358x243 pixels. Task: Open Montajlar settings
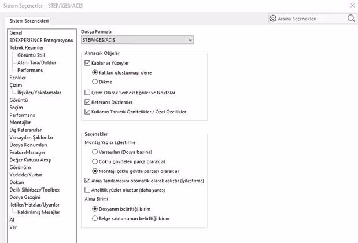click(x=20, y=123)
